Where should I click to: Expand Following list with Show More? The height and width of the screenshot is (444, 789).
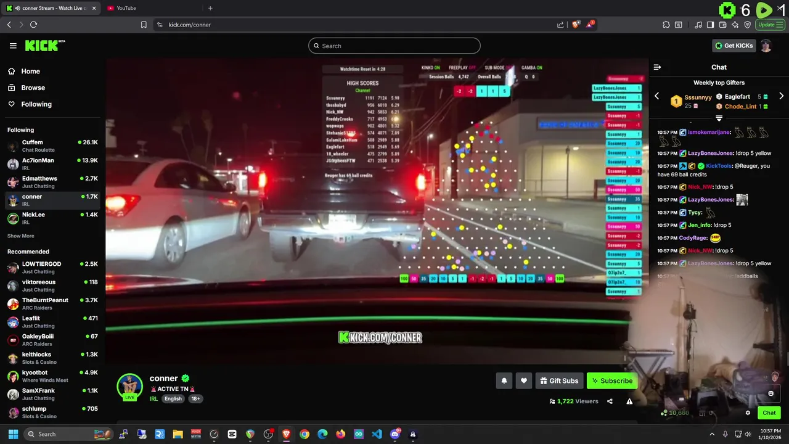point(21,236)
